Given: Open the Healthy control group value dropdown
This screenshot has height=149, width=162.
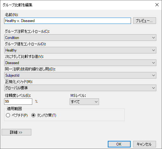Looking at the screenshot, I should pyautogui.click(x=80, y=50).
